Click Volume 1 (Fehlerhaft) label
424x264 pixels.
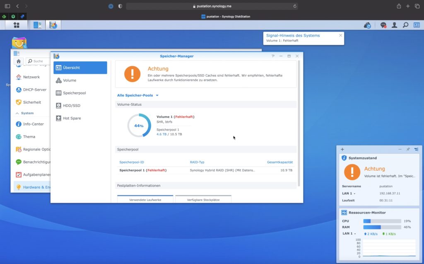[175, 117]
